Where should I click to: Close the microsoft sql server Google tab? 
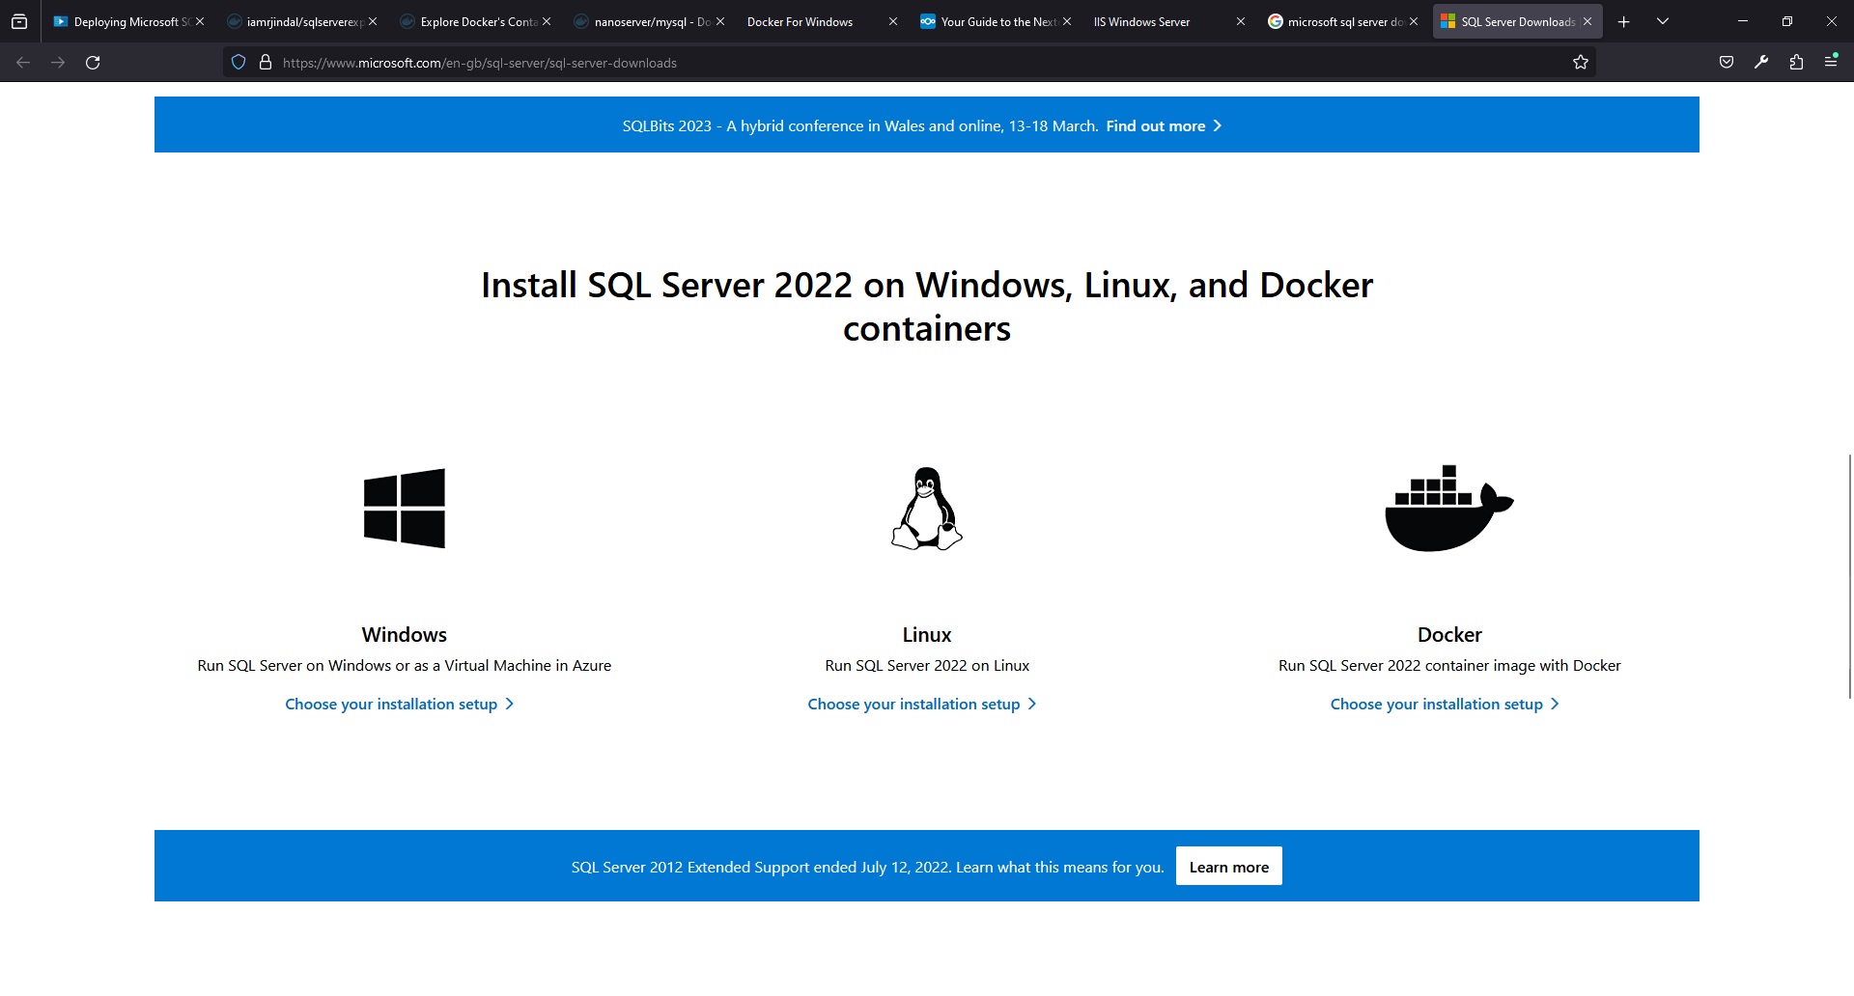click(1414, 21)
